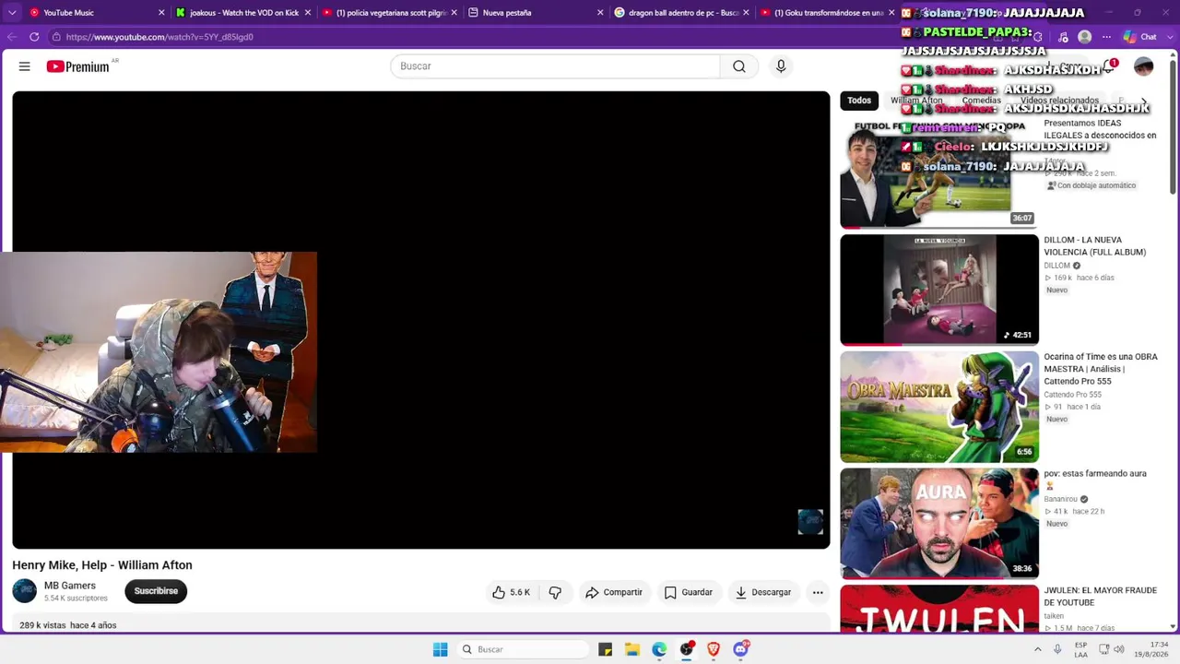Play the AURA video thumbnail
Viewport: 1180px width, 664px height.
pos(939,524)
